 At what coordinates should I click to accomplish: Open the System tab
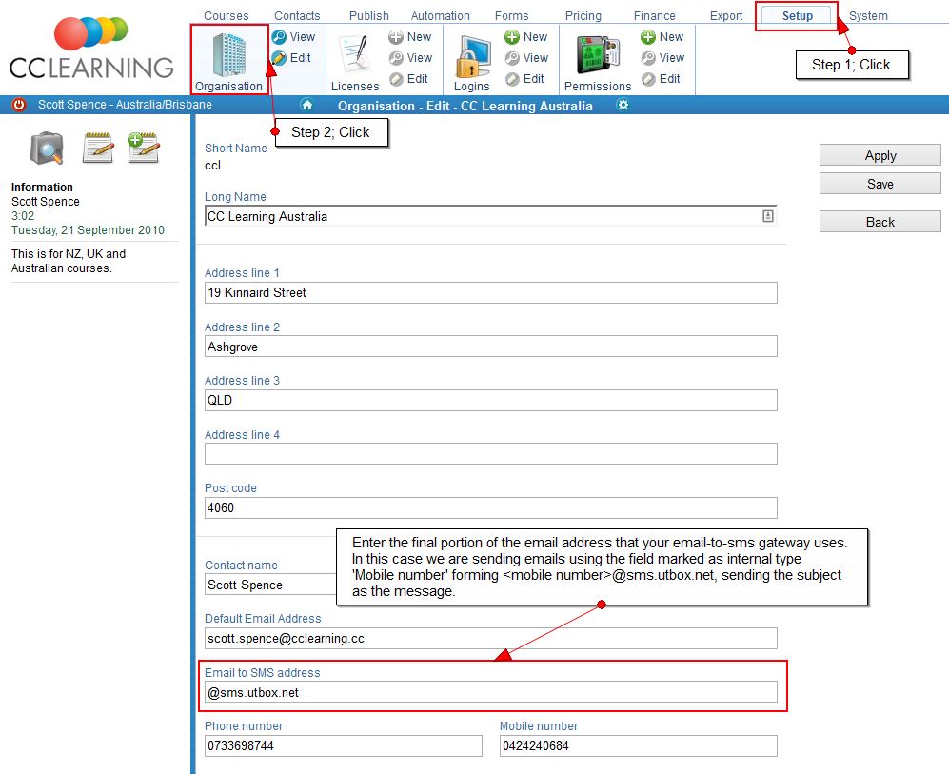tap(868, 16)
